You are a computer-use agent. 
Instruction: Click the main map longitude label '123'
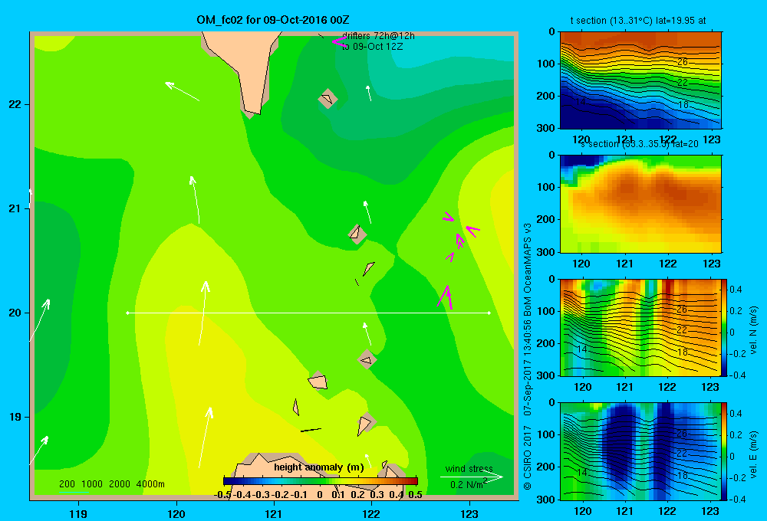(x=469, y=513)
